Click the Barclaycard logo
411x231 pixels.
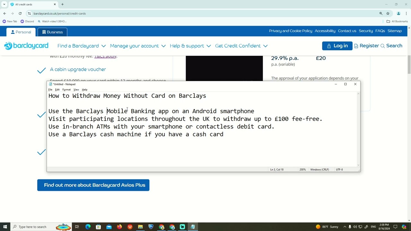pos(26,46)
